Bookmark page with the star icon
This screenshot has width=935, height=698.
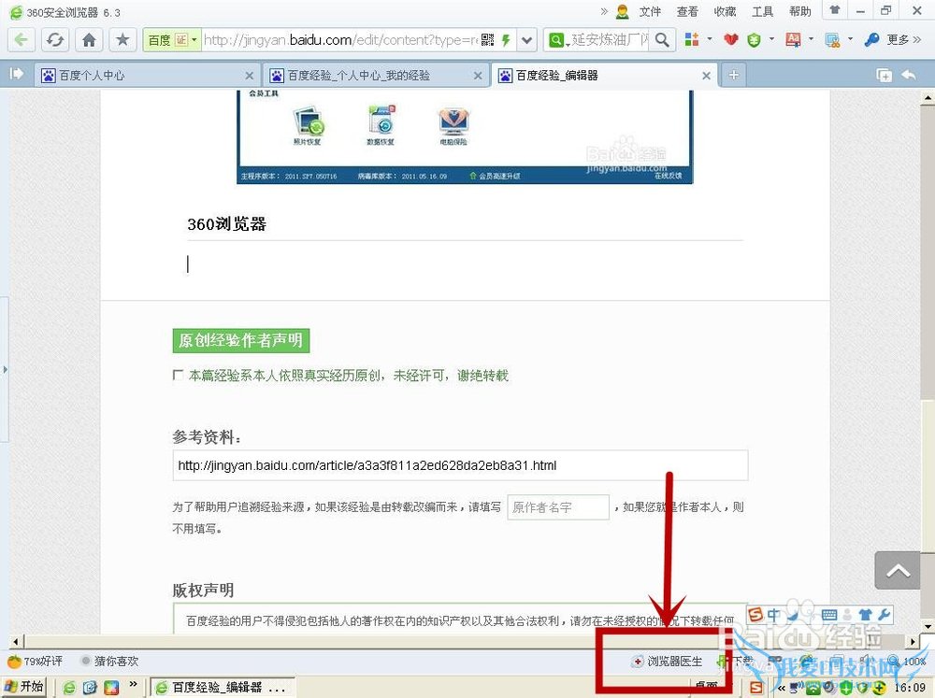click(122, 40)
